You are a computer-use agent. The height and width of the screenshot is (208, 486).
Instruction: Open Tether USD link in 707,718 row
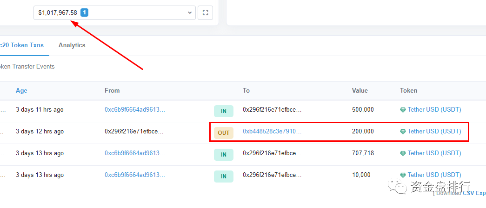(434, 153)
